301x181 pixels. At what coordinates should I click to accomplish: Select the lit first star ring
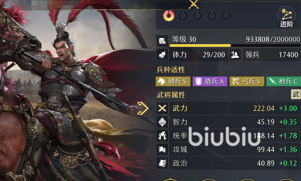pos(169,16)
